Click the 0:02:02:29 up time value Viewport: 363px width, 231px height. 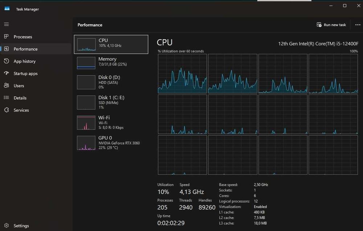point(171,223)
